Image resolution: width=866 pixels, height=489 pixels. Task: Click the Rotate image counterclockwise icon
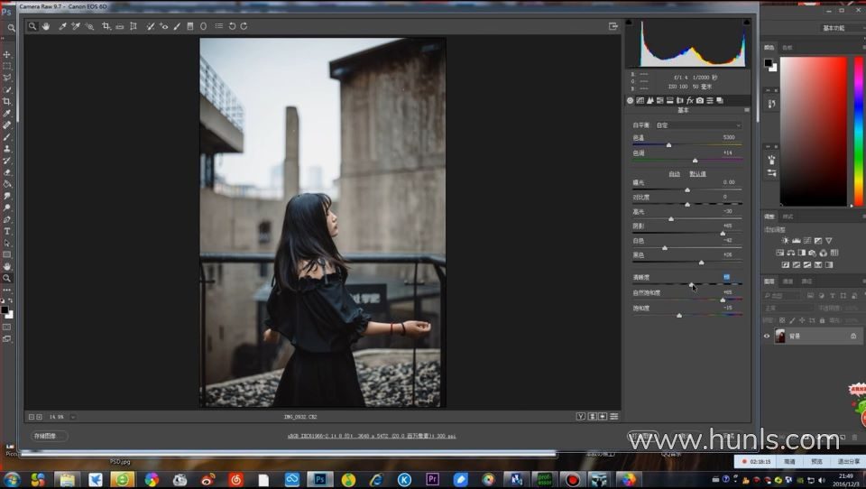(x=232, y=26)
